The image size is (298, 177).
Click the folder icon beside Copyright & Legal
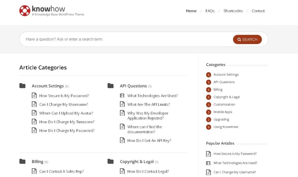(111, 161)
